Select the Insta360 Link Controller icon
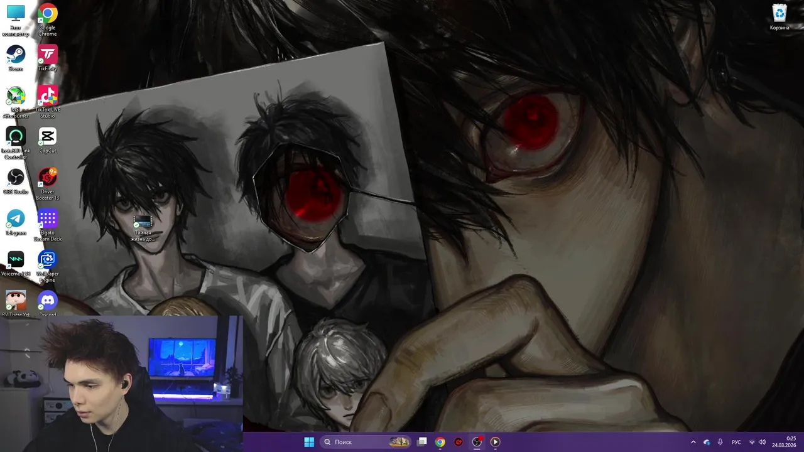This screenshot has width=804, height=452. tap(16, 143)
